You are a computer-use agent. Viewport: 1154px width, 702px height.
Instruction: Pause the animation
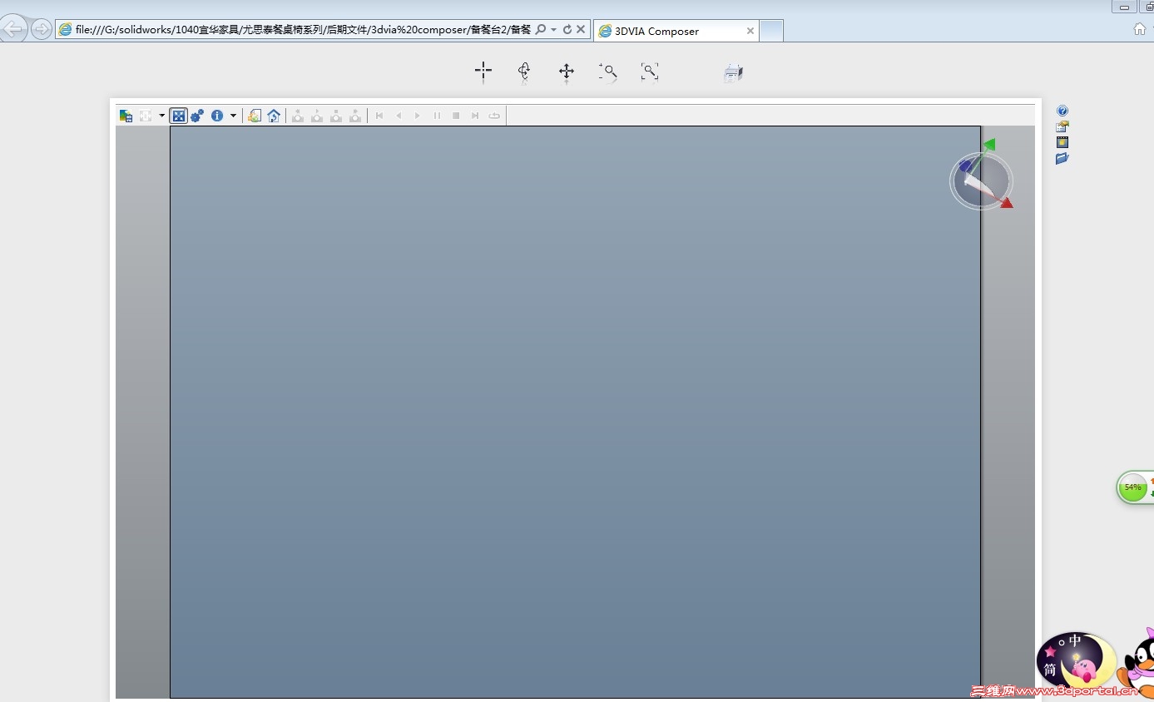[437, 116]
